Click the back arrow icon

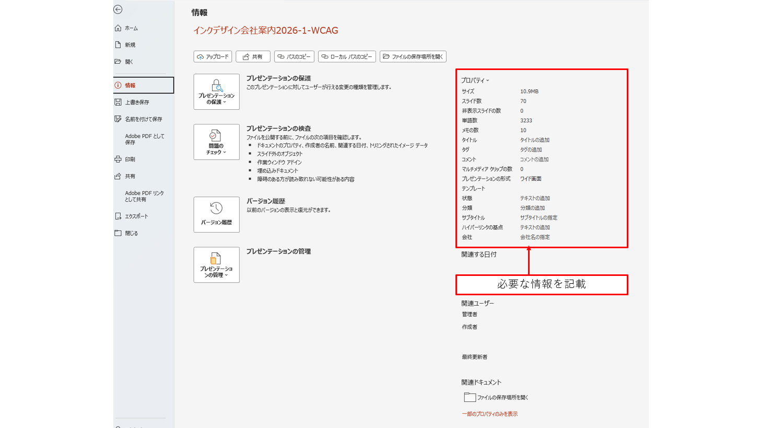[118, 9]
